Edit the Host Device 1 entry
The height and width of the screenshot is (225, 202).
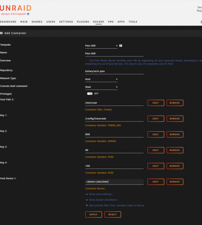[x=156, y=182]
